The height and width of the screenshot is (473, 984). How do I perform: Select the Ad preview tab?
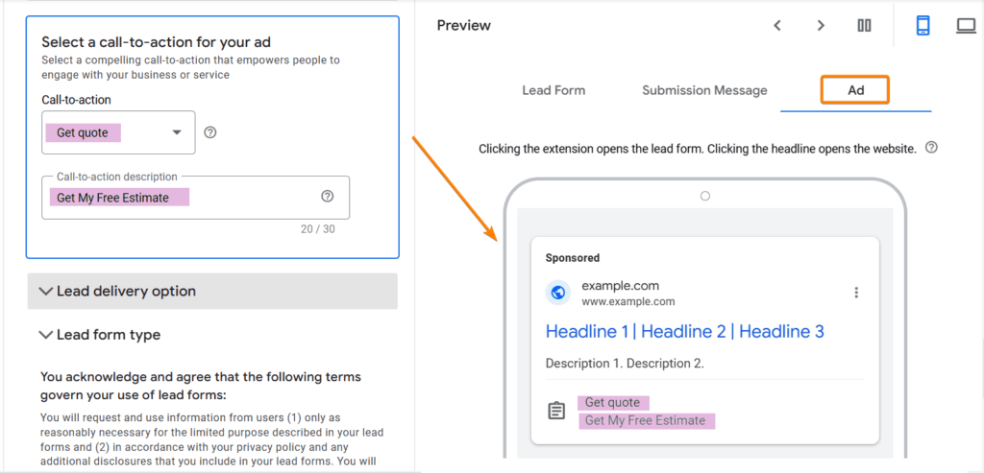856,90
